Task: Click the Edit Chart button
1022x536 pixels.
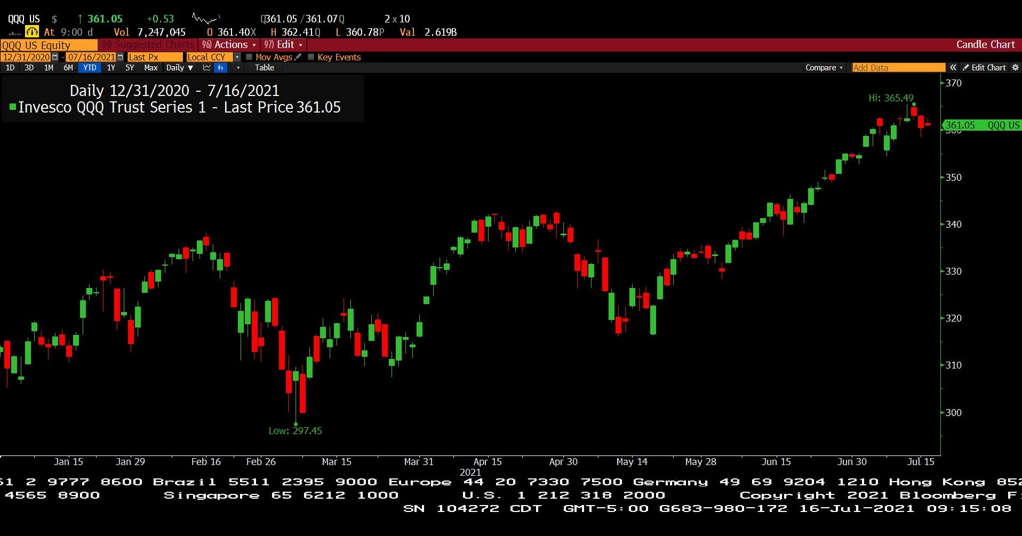Action: tap(984, 68)
